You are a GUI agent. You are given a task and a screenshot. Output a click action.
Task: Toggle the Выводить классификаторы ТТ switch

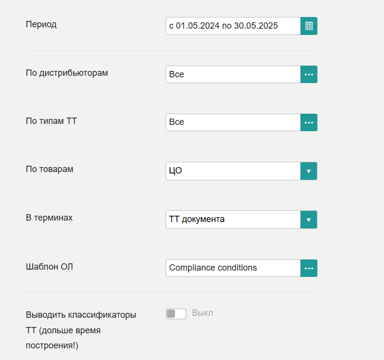point(176,314)
